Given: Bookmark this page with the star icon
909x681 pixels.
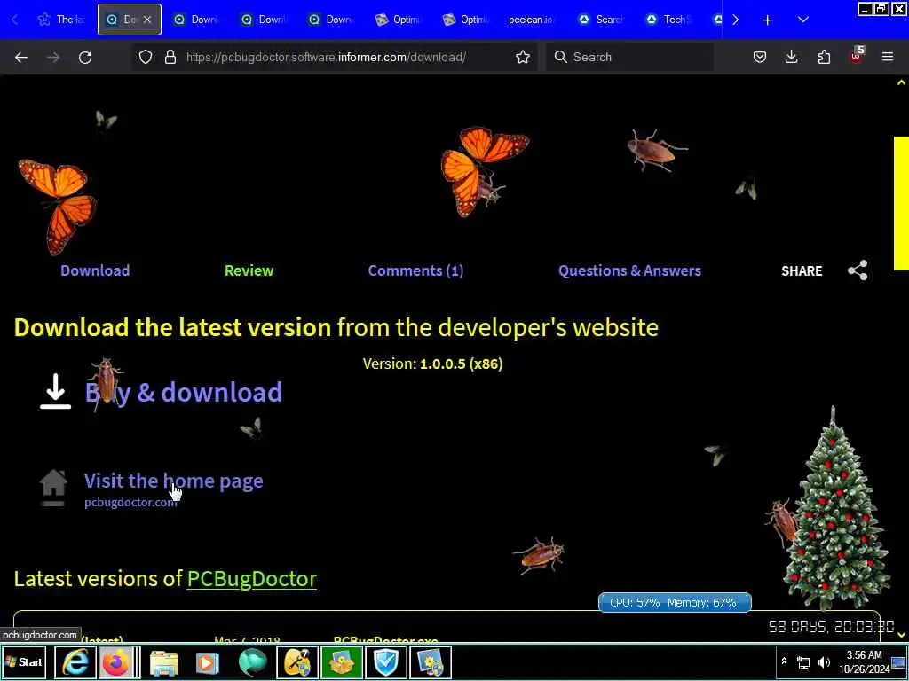Looking at the screenshot, I should click(523, 57).
